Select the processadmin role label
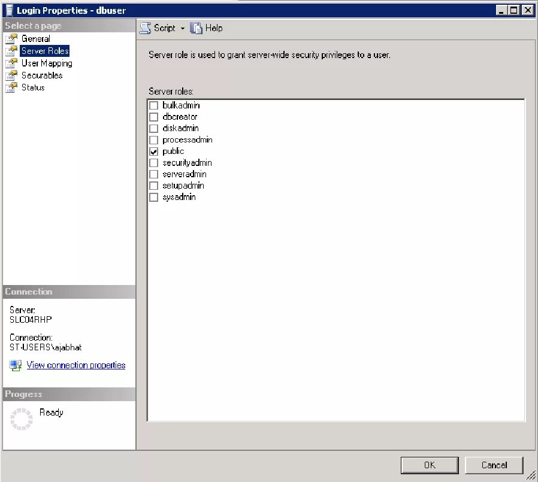The image size is (538, 482). [x=188, y=140]
